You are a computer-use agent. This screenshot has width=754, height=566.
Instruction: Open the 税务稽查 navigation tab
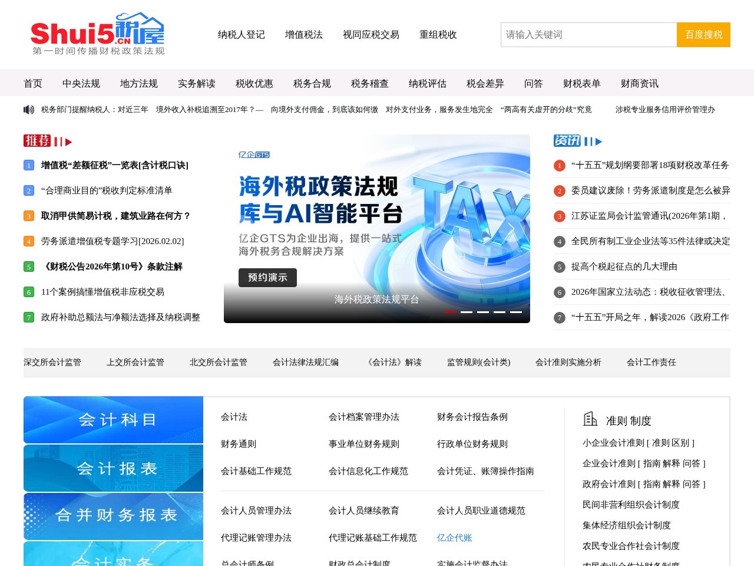(x=370, y=84)
